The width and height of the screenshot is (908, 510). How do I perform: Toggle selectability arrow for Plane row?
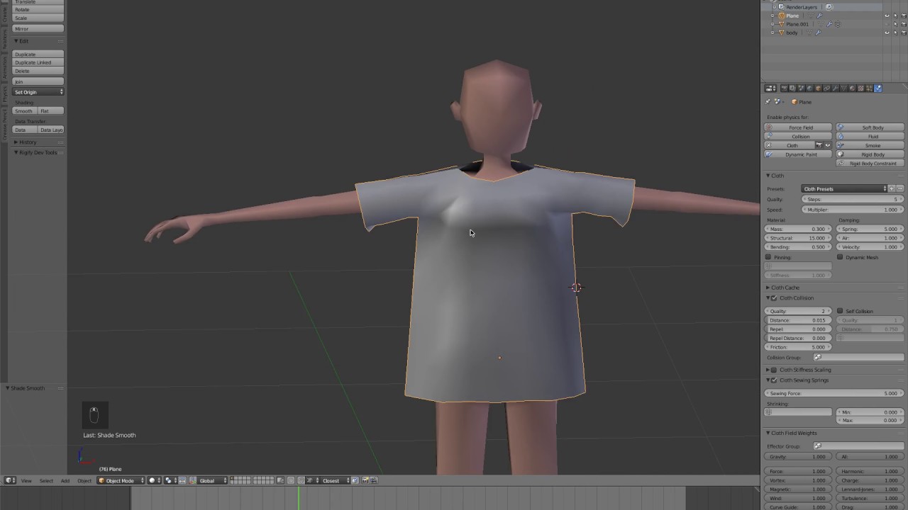pyautogui.click(x=895, y=16)
